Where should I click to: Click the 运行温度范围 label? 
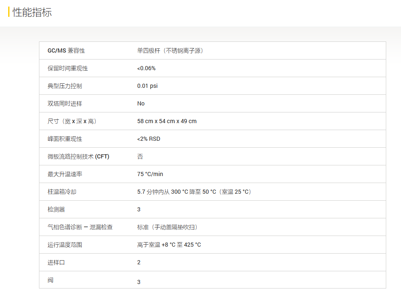(x=65, y=245)
